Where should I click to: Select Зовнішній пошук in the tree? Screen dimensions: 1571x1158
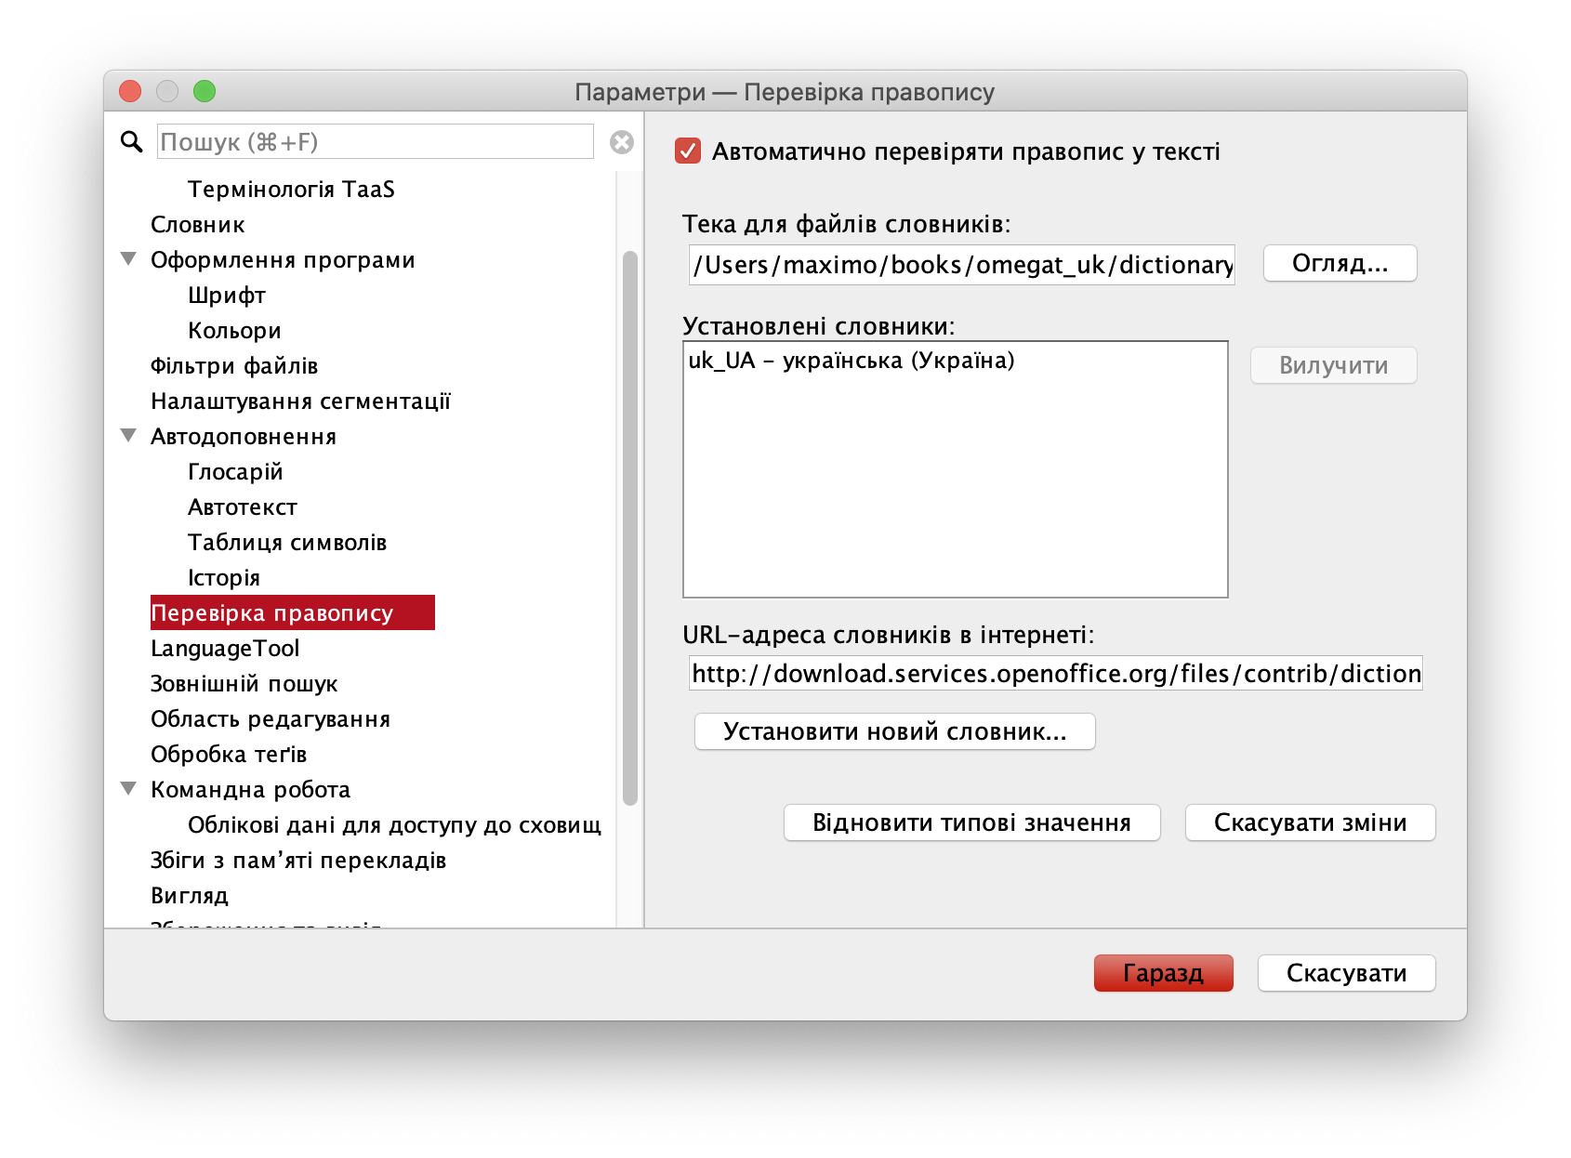point(244,683)
